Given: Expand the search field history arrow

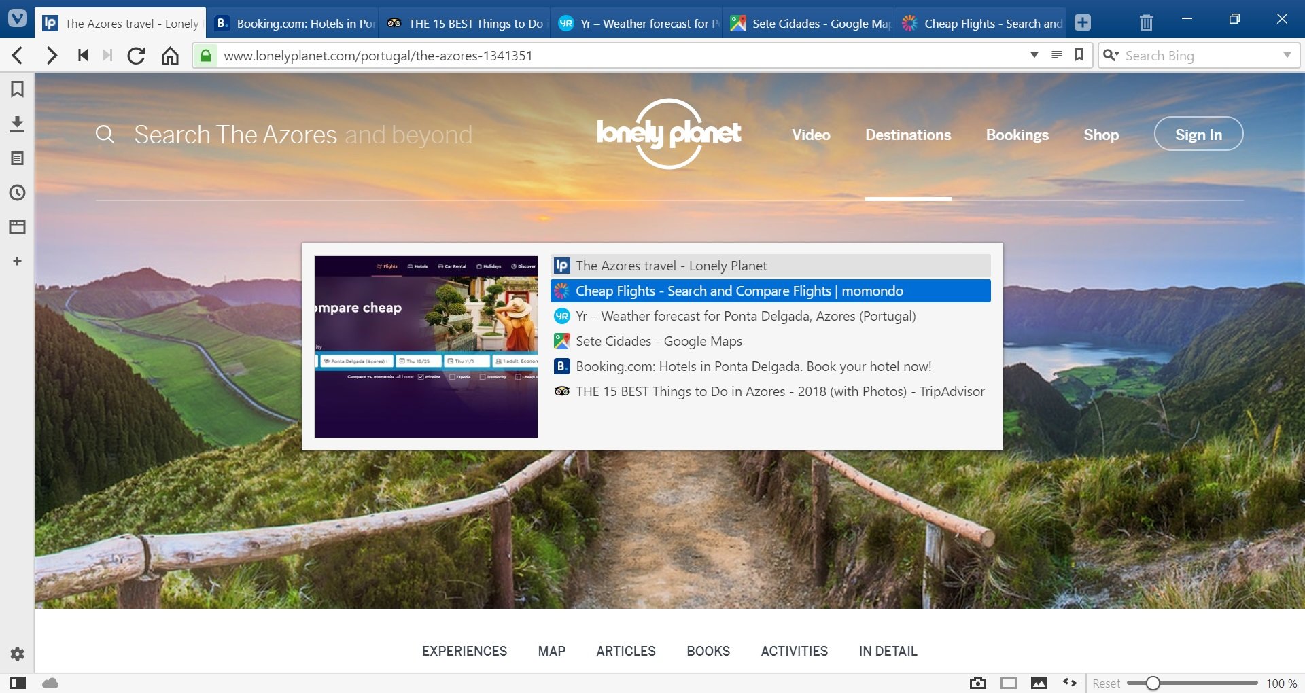Looking at the screenshot, I should 1287,55.
